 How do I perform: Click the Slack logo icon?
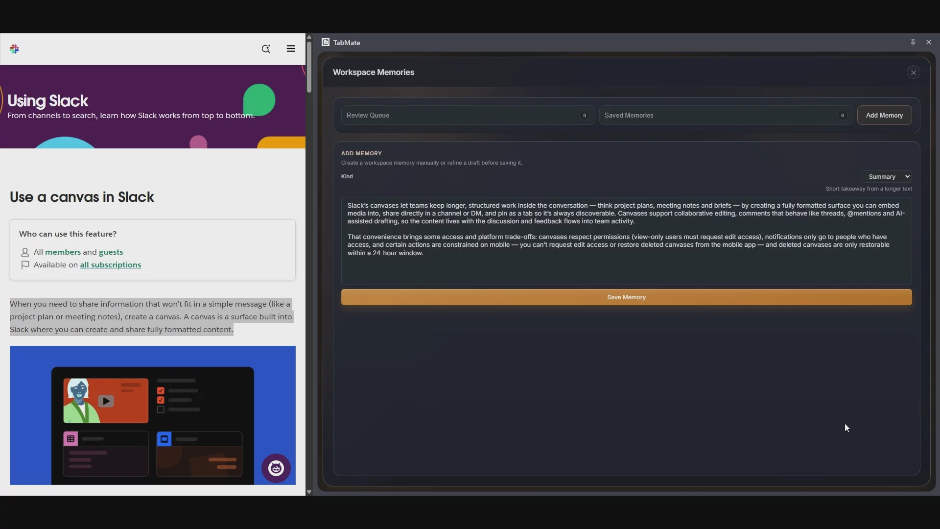14,48
